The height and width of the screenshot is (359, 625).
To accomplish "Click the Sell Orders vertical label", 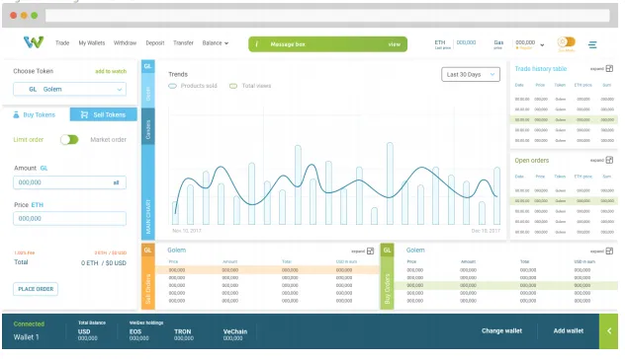I will (148, 289).
